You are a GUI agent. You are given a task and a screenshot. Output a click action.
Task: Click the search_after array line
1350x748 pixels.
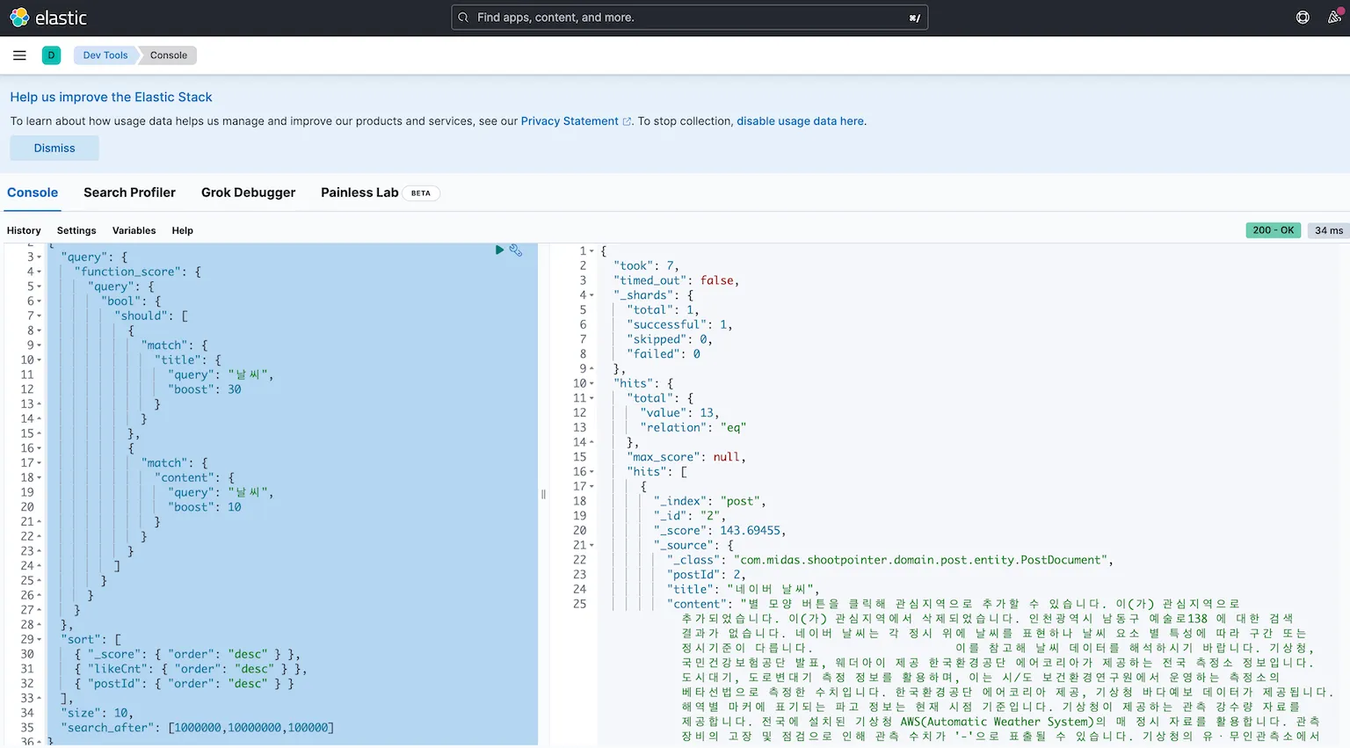click(x=198, y=728)
